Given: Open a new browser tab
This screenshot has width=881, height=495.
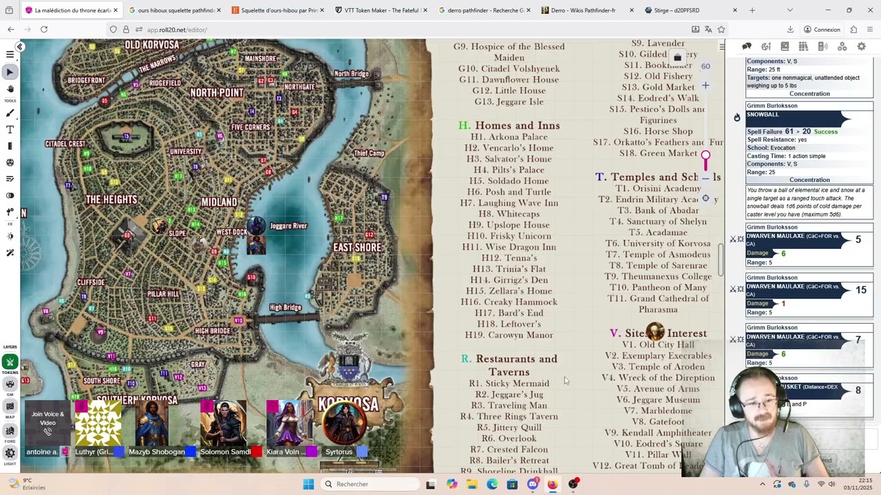Looking at the screenshot, I should 752,10.
